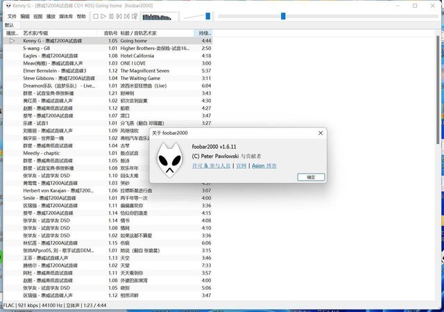Click the 7:33 duration cell
This screenshot has width=444, height=312.
pyautogui.click(x=207, y=265)
